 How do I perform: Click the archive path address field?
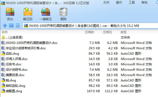pos(90,26)
